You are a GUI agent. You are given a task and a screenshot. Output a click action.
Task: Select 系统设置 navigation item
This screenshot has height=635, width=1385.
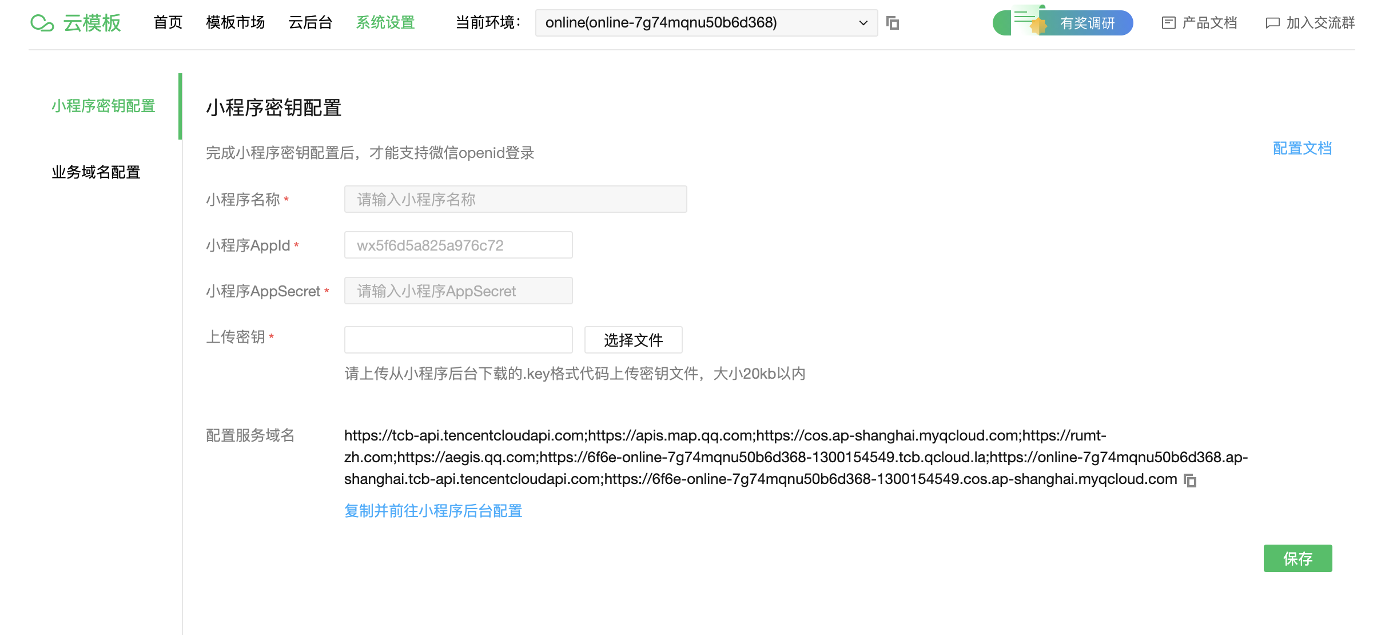click(385, 23)
